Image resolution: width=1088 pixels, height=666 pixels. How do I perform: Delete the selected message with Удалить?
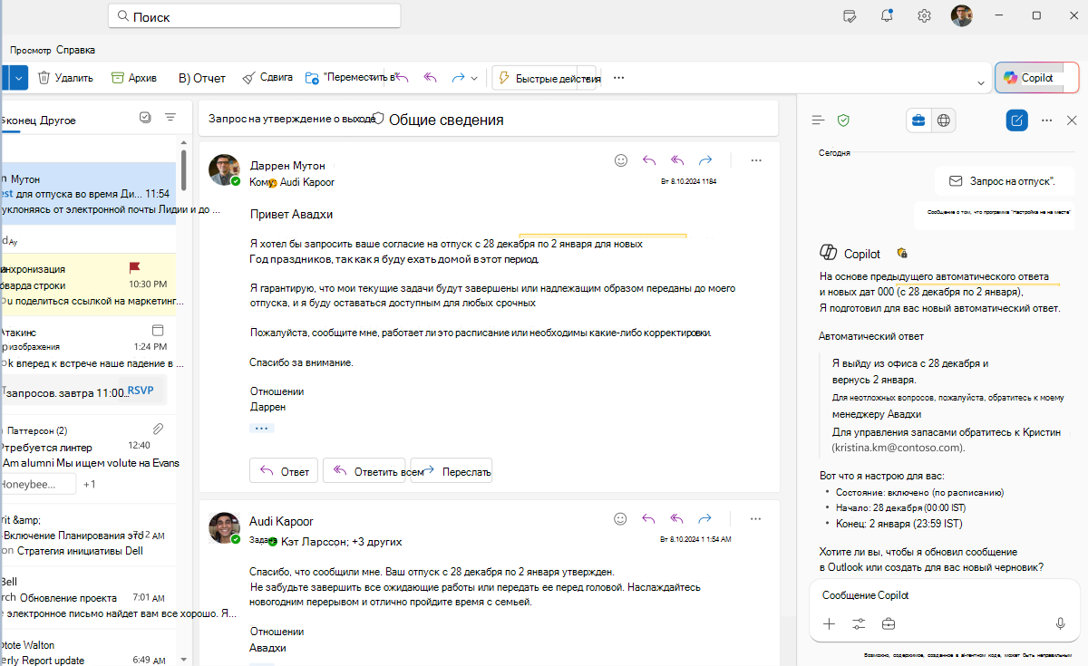[65, 78]
